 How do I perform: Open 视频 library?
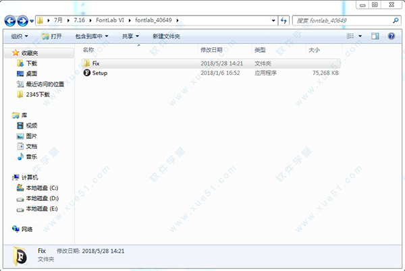pyautogui.click(x=32, y=125)
